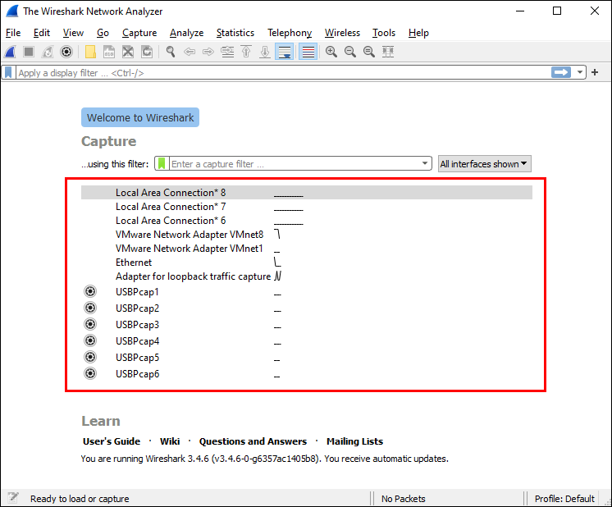The width and height of the screenshot is (612, 507).
Task: Go back in packet history arrow
Action: 190,52
